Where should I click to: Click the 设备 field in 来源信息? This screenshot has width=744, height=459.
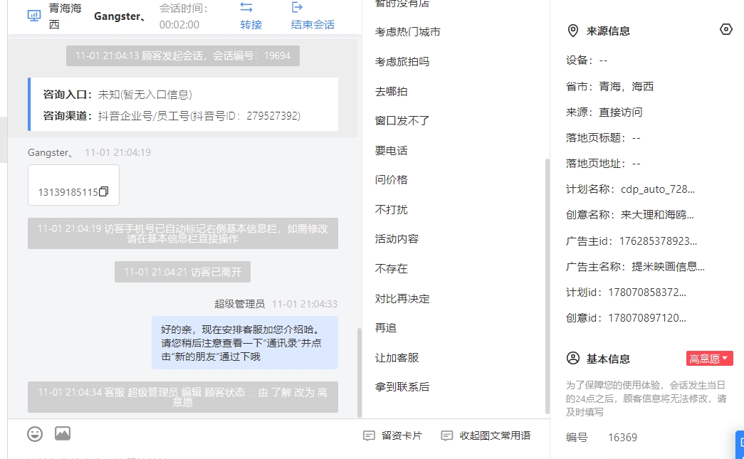coord(587,60)
